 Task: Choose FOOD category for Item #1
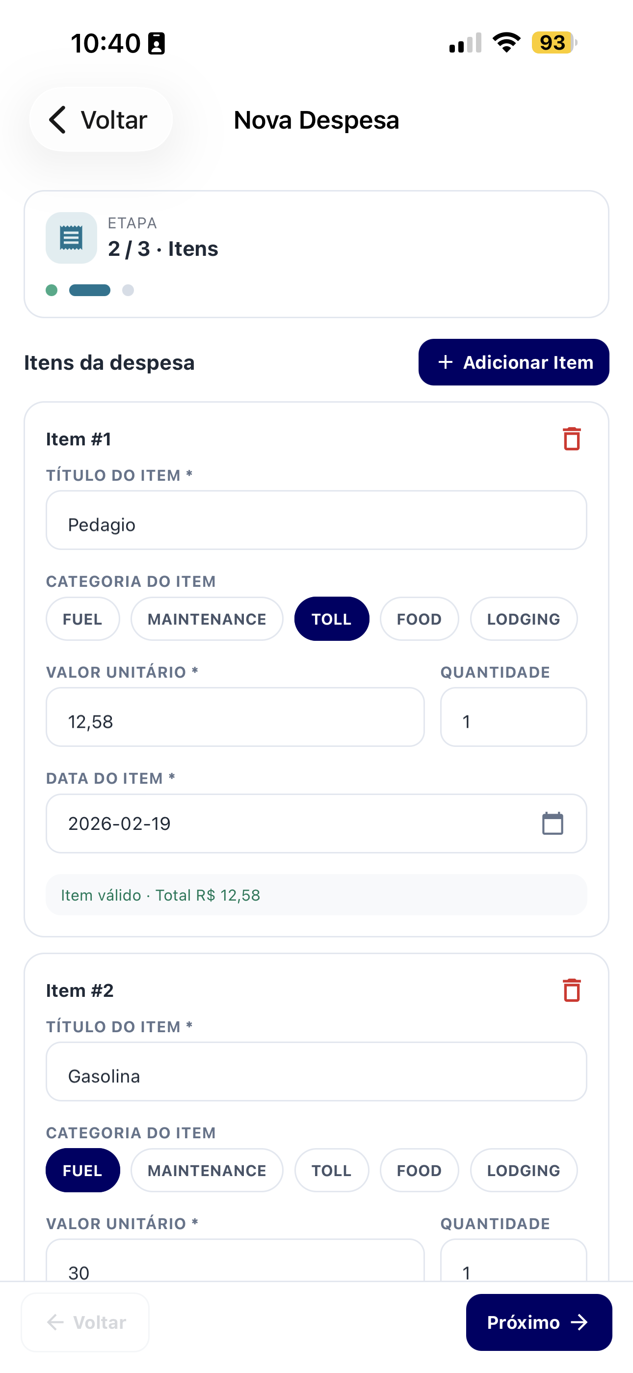(x=419, y=619)
